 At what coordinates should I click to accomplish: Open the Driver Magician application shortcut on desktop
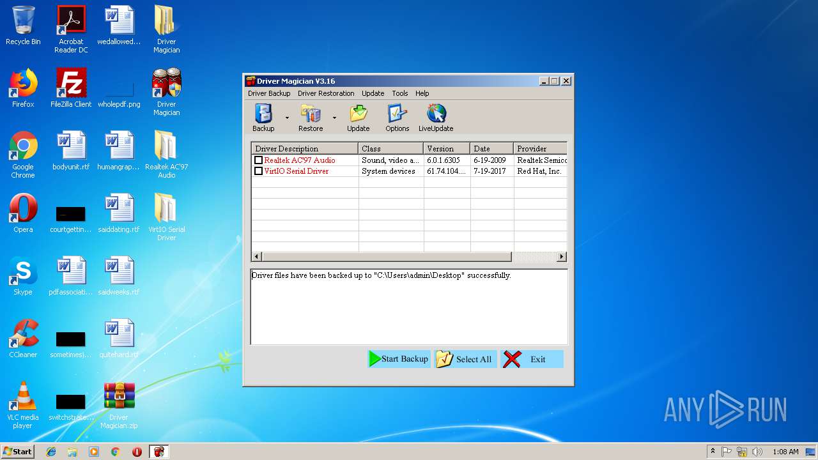click(166, 91)
